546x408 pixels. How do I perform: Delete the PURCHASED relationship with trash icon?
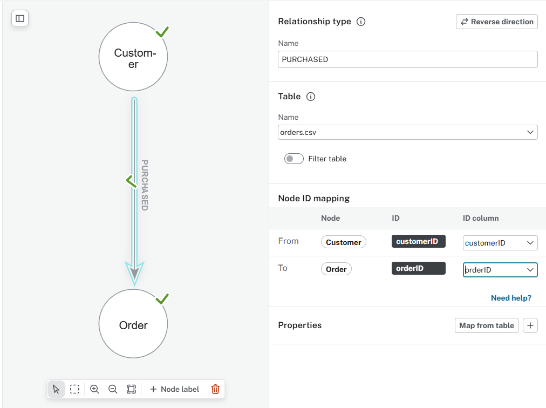coord(215,389)
